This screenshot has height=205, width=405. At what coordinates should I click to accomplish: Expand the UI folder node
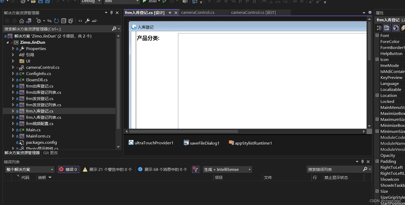[x=13, y=61]
